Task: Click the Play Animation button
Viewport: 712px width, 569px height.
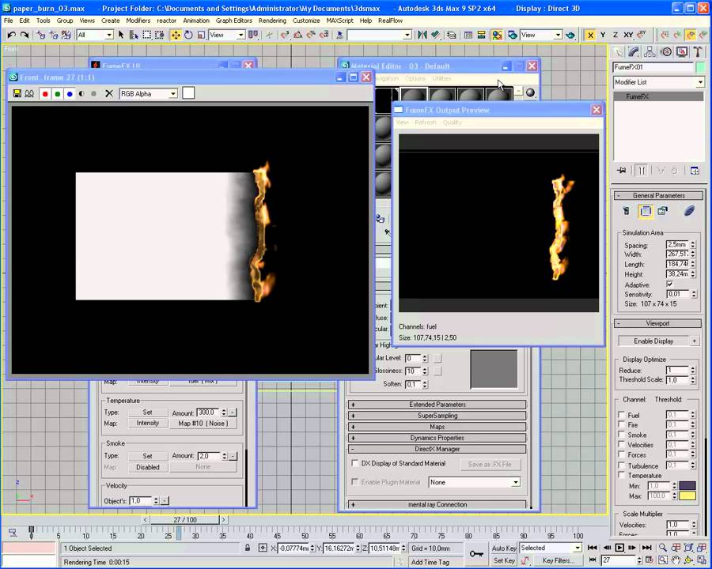Action: pyautogui.click(x=619, y=548)
